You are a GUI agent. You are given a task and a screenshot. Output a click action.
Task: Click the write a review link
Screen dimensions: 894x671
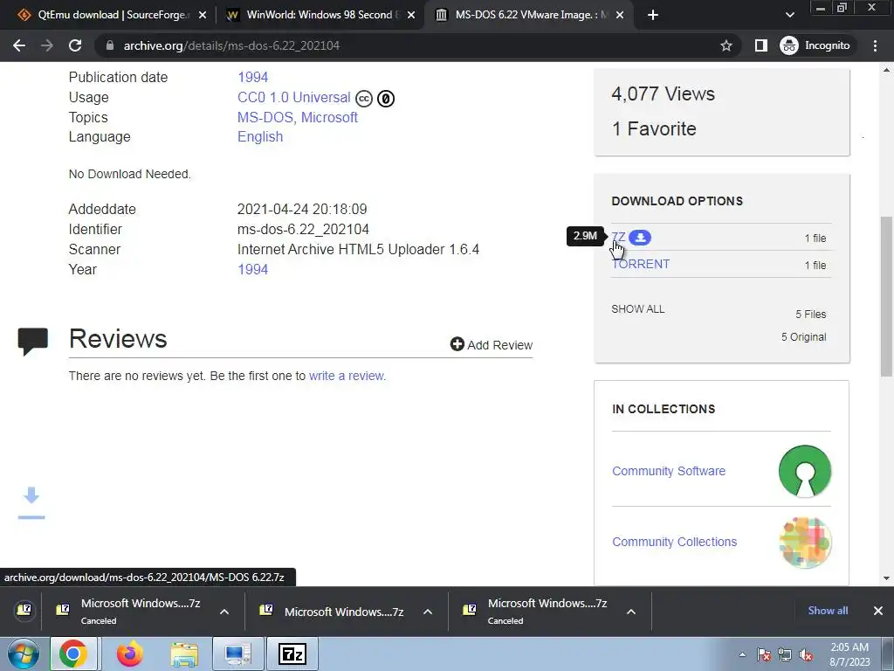pyautogui.click(x=346, y=376)
